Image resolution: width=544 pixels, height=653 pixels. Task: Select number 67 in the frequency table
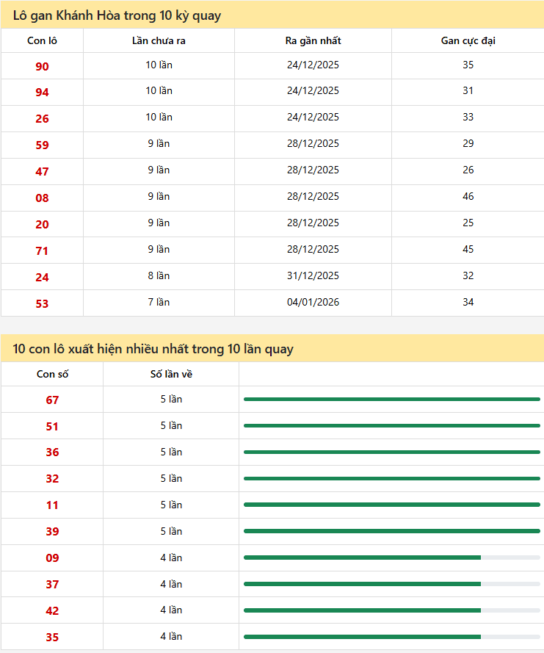52,400
